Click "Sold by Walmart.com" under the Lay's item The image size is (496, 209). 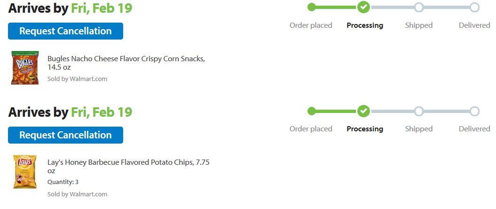click(77, 194)
